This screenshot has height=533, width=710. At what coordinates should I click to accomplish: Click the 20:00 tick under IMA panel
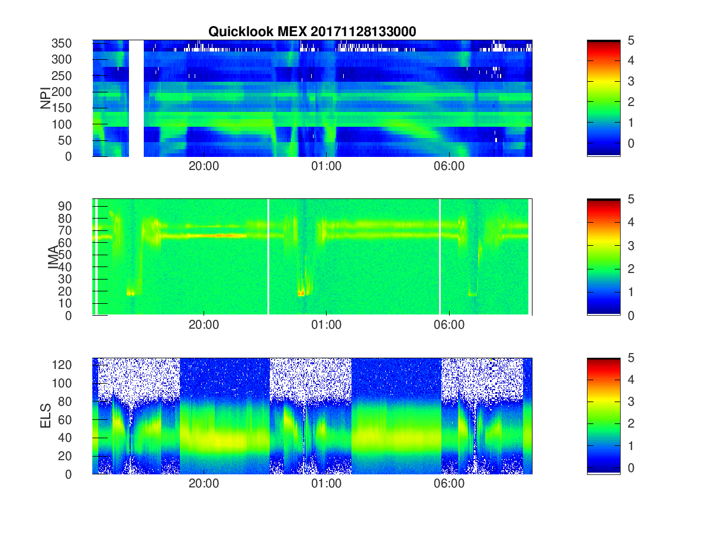click(204, 325)
